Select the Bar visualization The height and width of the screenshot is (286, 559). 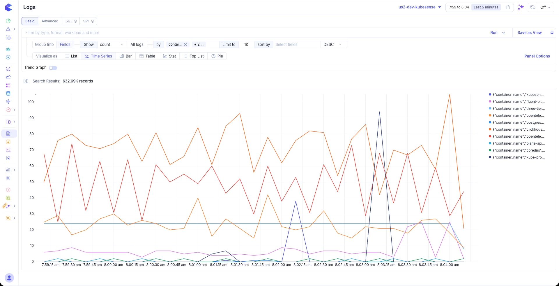point(126,56)
